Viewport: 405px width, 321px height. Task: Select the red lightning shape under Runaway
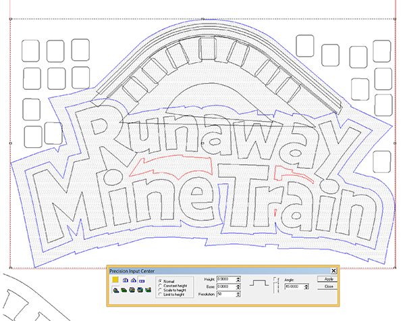tap(171, 166)
